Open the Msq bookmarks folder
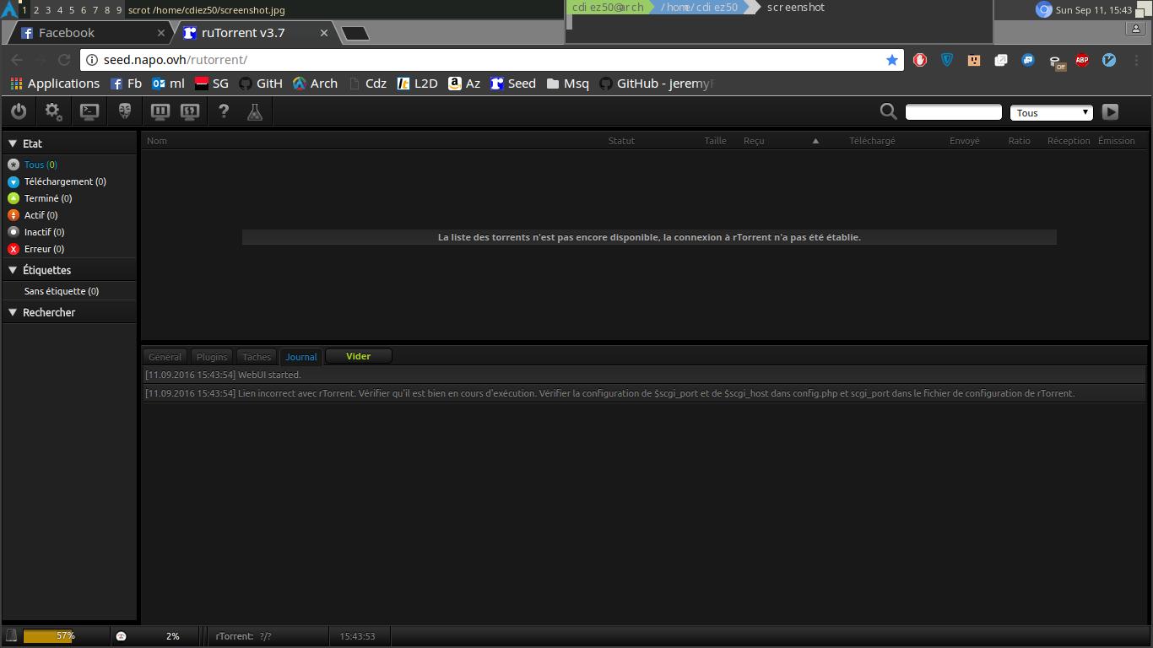Viewport: 1153px width, 648px height. [568, 84]
